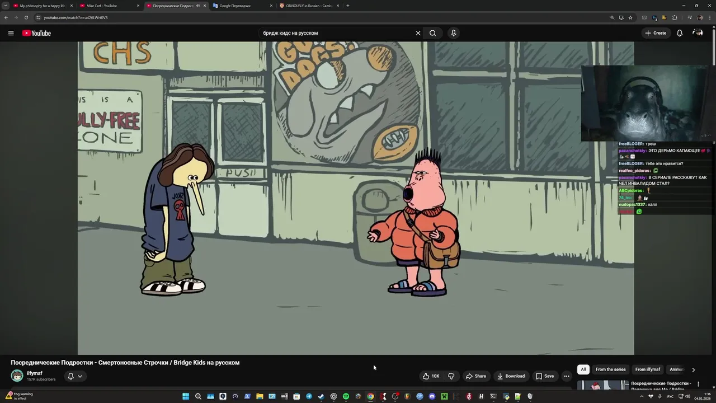Open ilfymaf channel avatar
Screen dimensions: 716x403
(17, 376)
